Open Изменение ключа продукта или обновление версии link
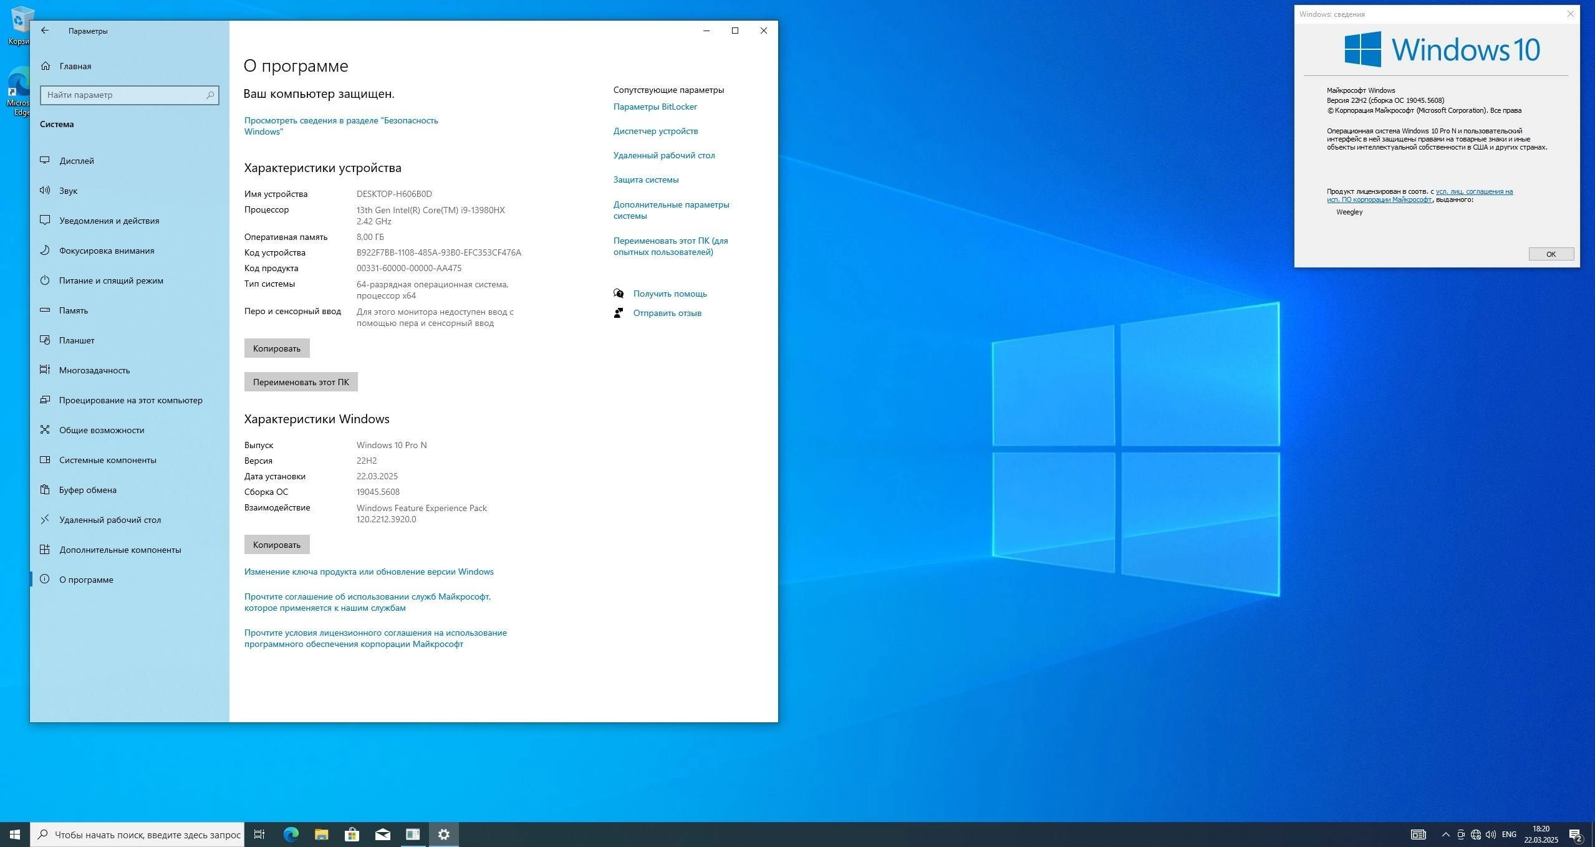This screenshot has height=847, width=1595. coord(369,572)
